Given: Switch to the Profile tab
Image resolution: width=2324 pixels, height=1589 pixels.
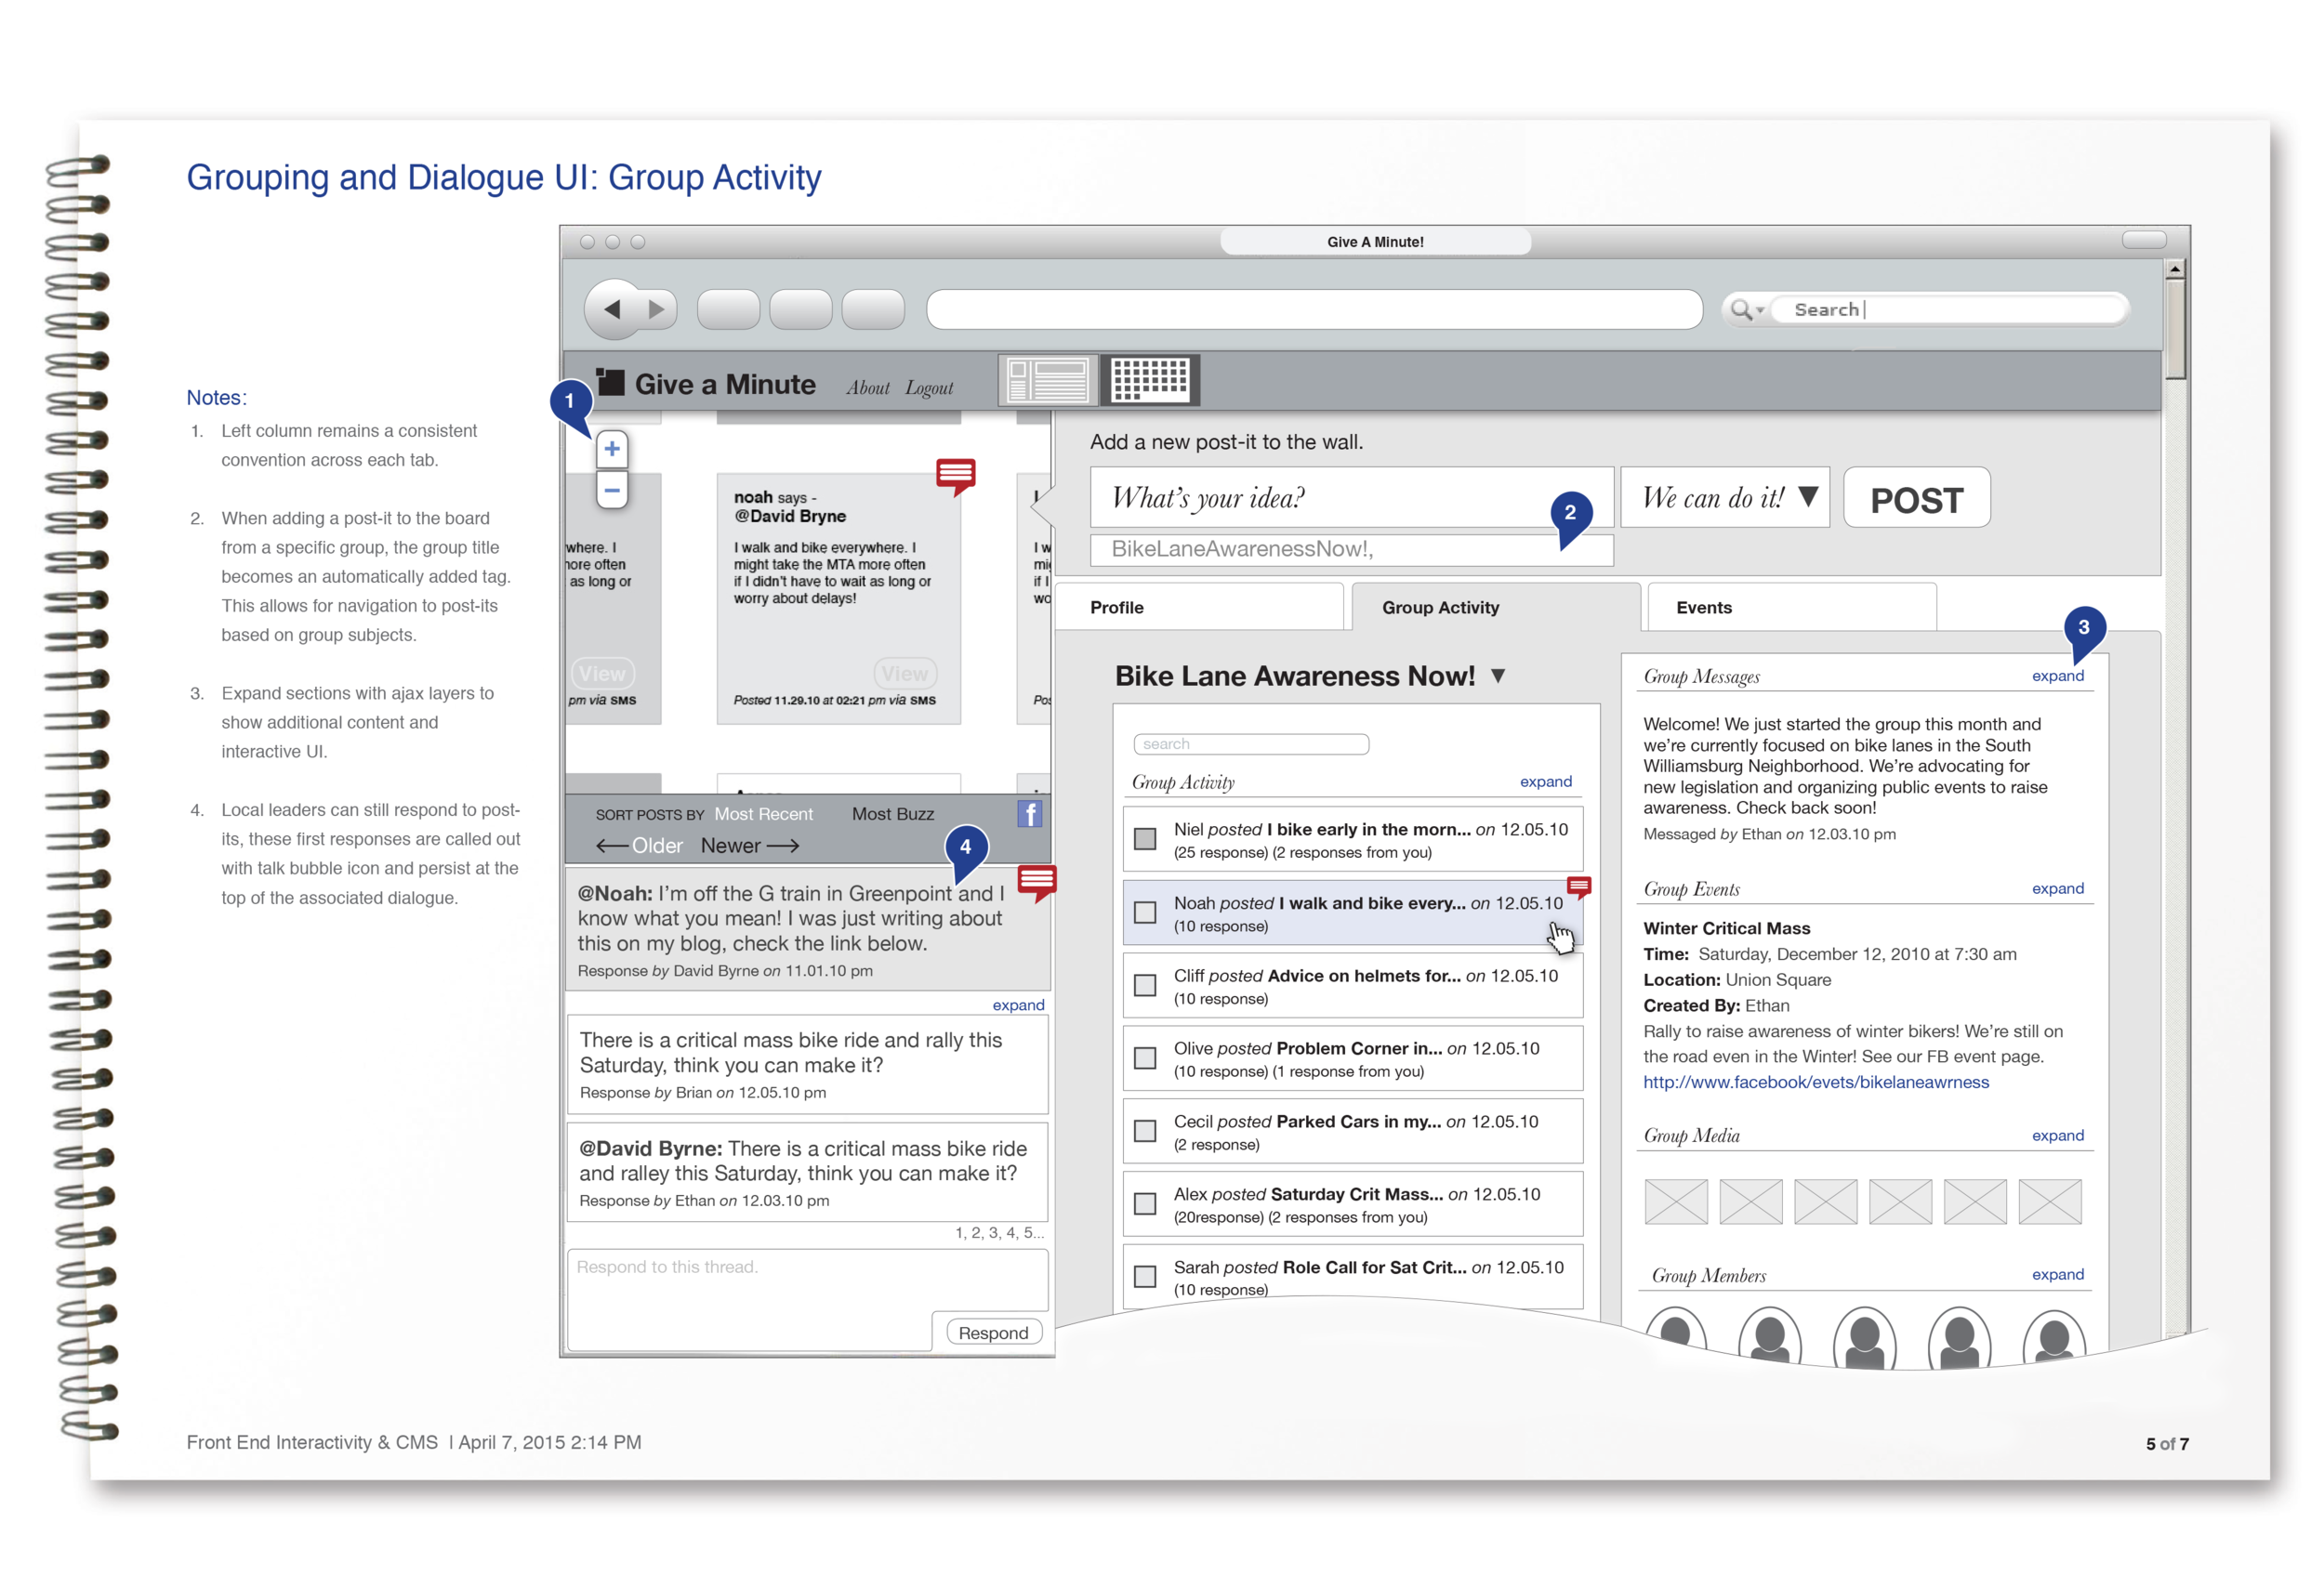Looking at the screenshot, I should coord(1199,608).
